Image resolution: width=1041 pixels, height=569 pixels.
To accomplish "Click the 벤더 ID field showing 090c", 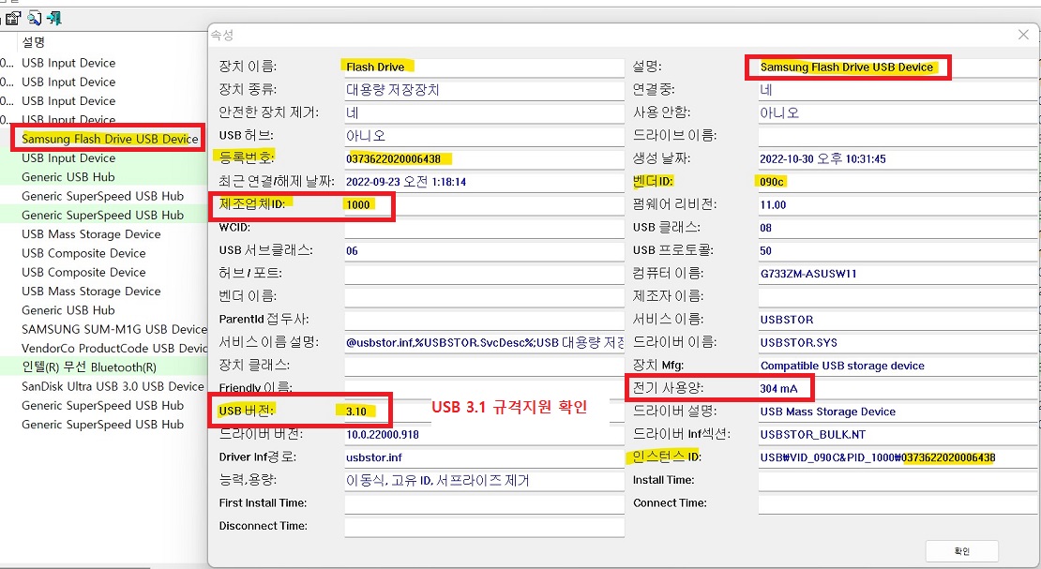I will coord(898,182).
